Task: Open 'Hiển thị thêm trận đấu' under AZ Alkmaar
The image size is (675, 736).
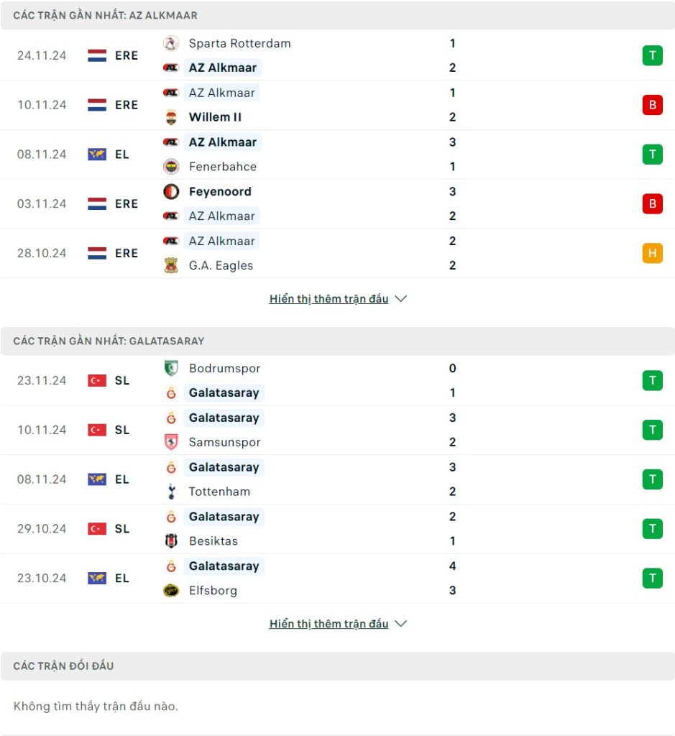Action: click(329, 299)
